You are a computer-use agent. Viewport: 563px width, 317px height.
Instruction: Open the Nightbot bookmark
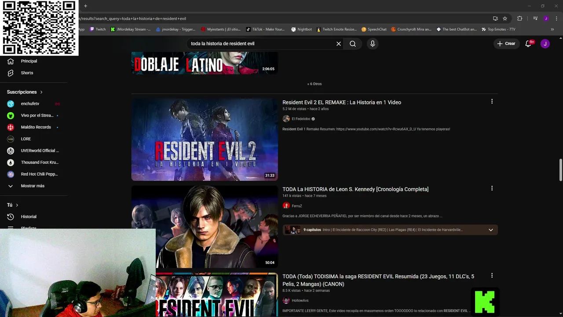[301, 29]
